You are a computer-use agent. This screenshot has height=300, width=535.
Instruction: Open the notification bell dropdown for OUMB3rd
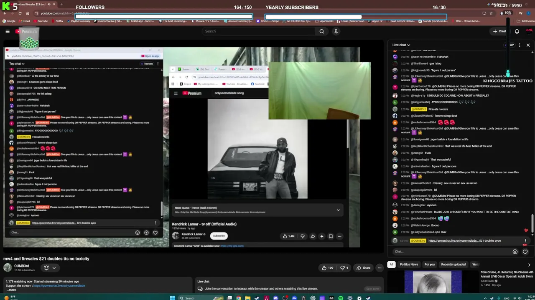click(50, 268)
